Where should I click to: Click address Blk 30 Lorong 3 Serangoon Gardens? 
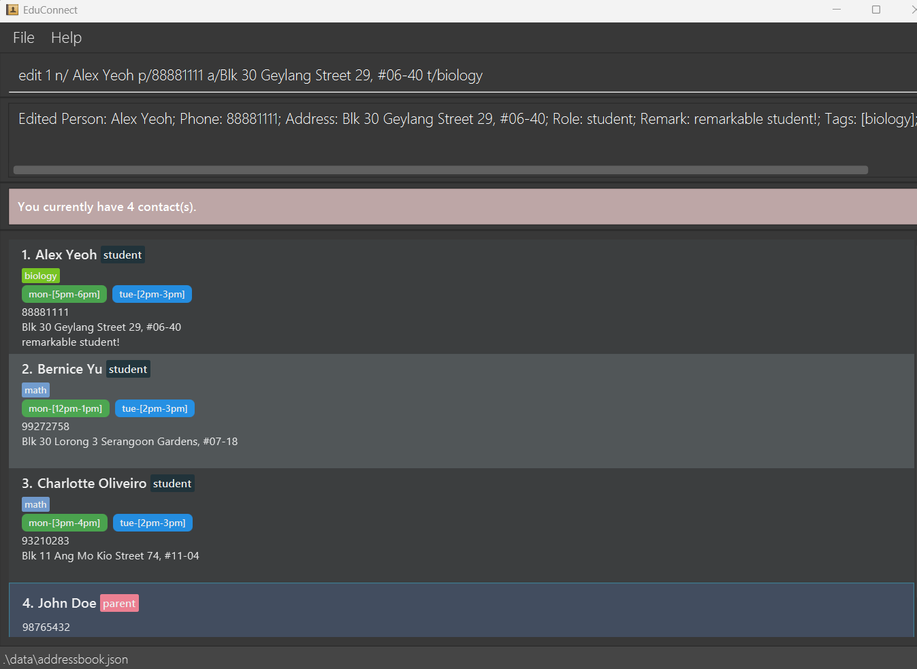pyautogui.click(x=129, y=442)
